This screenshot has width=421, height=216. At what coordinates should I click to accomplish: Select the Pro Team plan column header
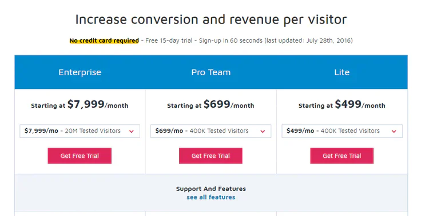coord(210,72)
